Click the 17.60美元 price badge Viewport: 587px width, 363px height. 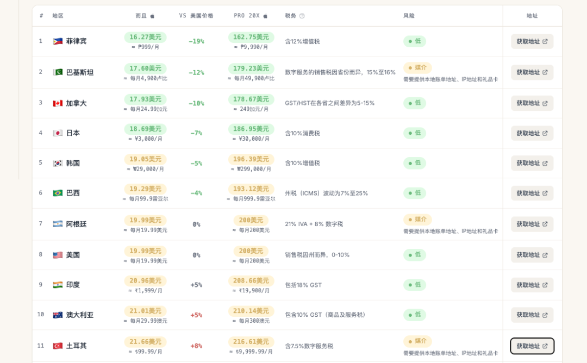pos(145,68)
